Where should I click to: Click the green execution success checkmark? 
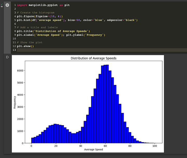(x=2, y=4)
